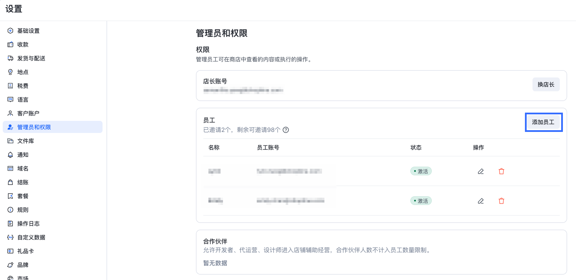The width and height of the screenshot is (576, 280).
Task: Delete the second employee with trash icon
Action: point(501,201)
